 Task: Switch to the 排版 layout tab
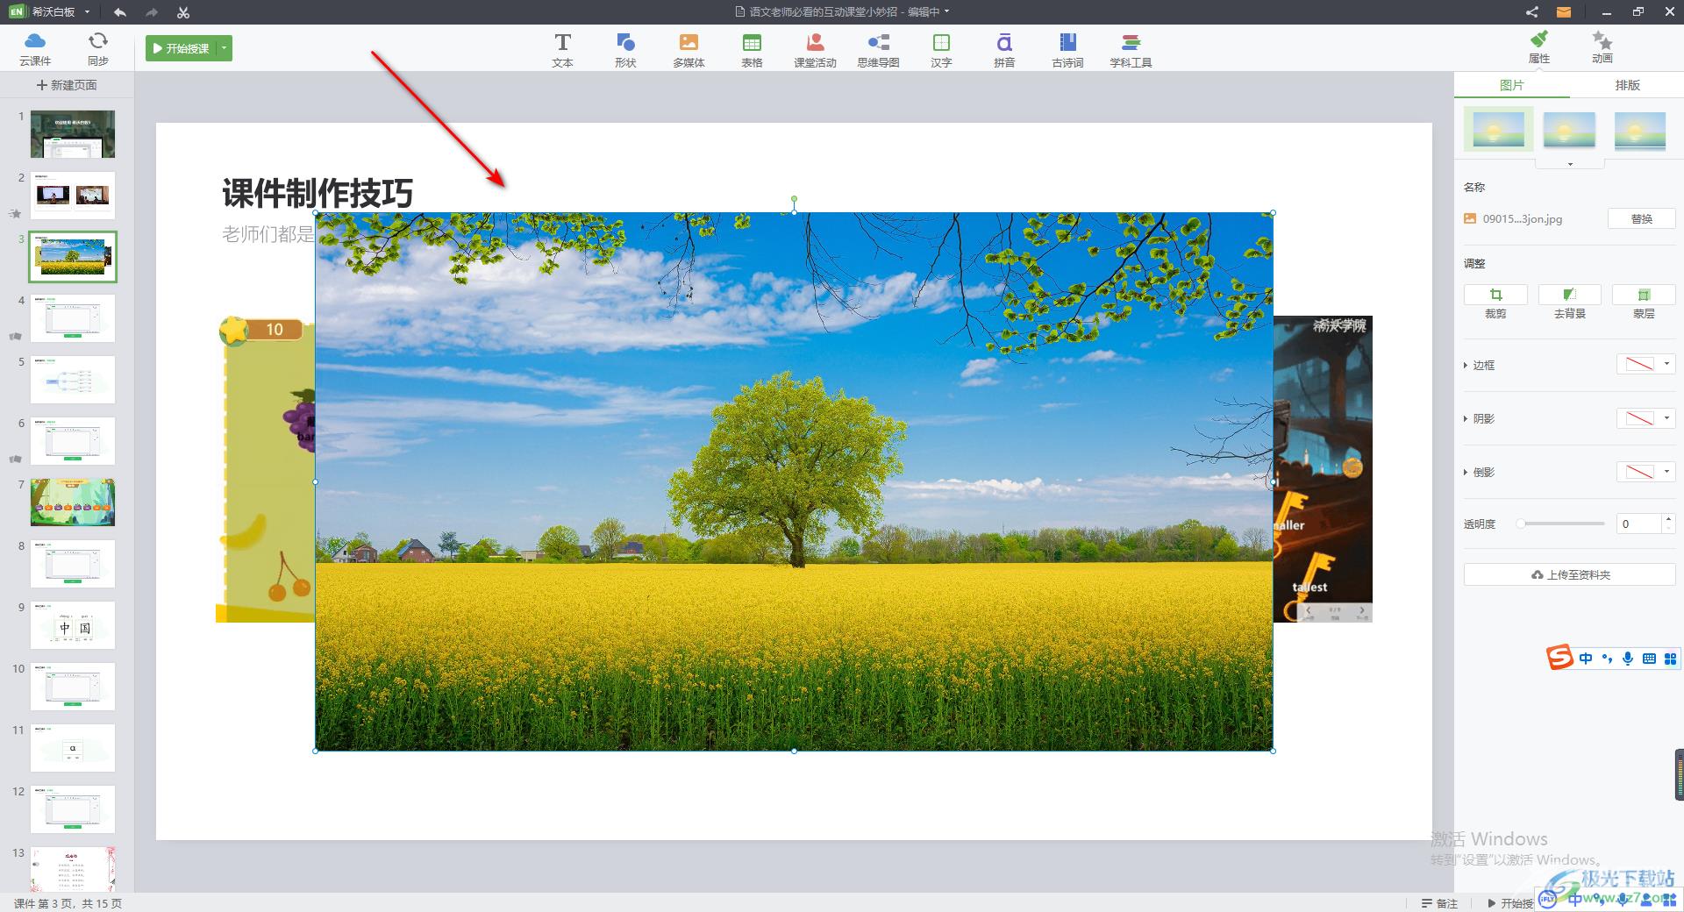click(x=1627, y=85)
